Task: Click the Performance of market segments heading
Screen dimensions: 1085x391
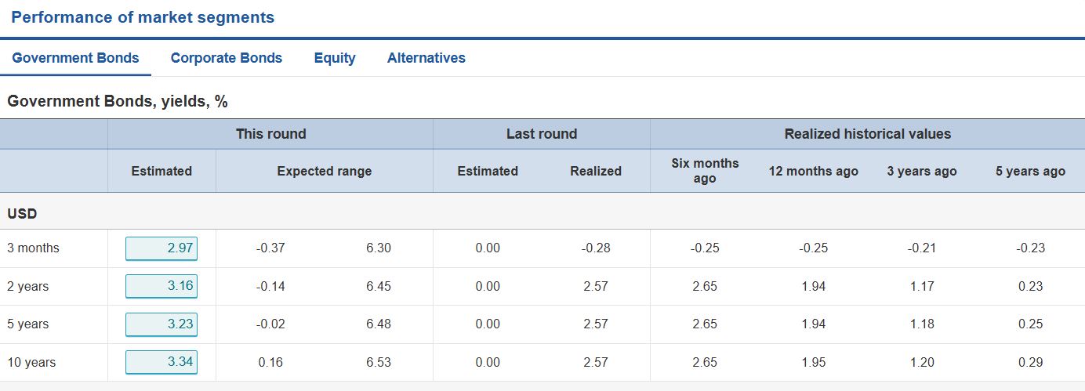Action: (x=143, y=17)
